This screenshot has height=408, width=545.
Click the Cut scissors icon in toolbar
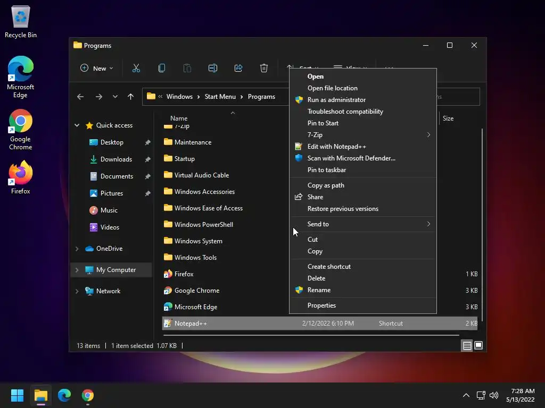click(136, 68)
